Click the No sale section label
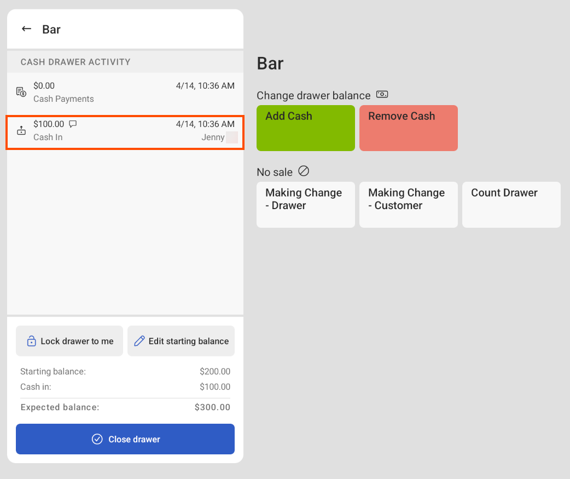The image size is (570, 479). (275, 172)
